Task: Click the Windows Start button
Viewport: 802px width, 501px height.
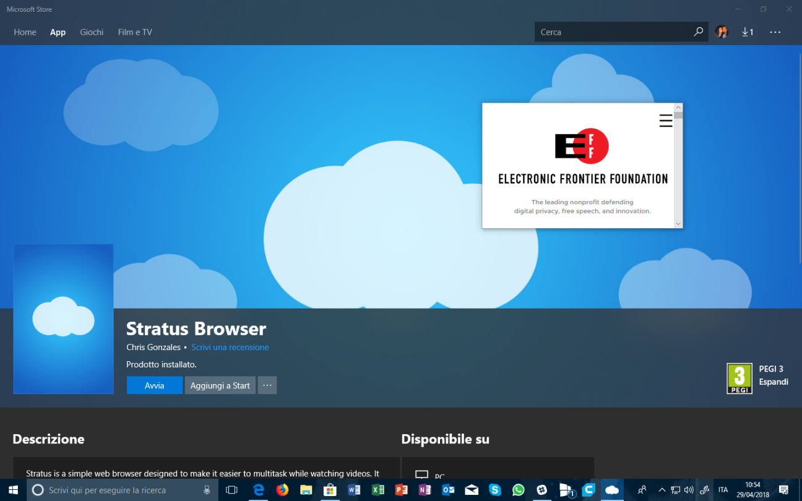Action: pyautogui.click(x=13, y=490)
